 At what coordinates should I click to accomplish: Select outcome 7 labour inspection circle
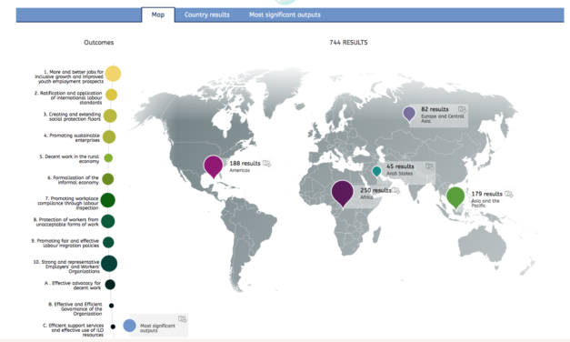click(x=107, y=200)
